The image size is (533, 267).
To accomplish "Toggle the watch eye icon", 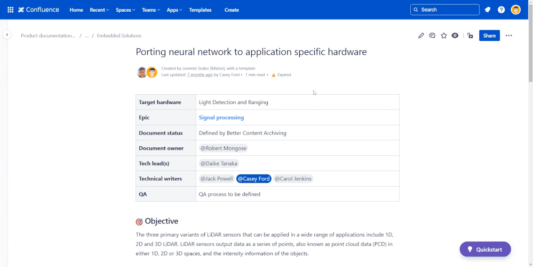I will [x=455, y=36].
